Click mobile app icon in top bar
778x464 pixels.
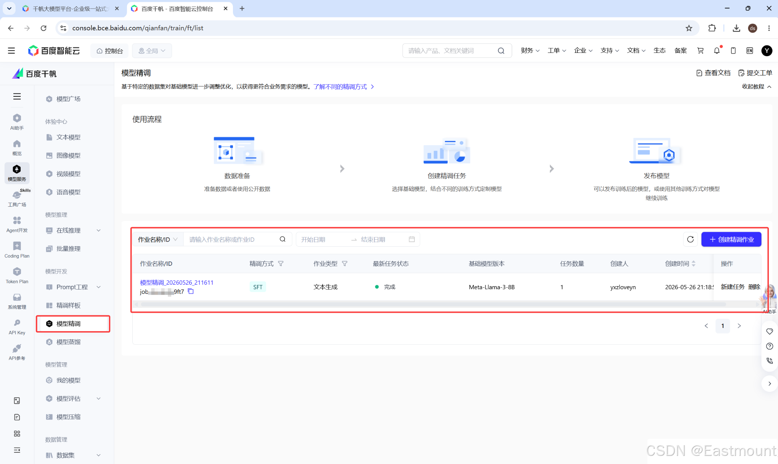click(733, 51)
